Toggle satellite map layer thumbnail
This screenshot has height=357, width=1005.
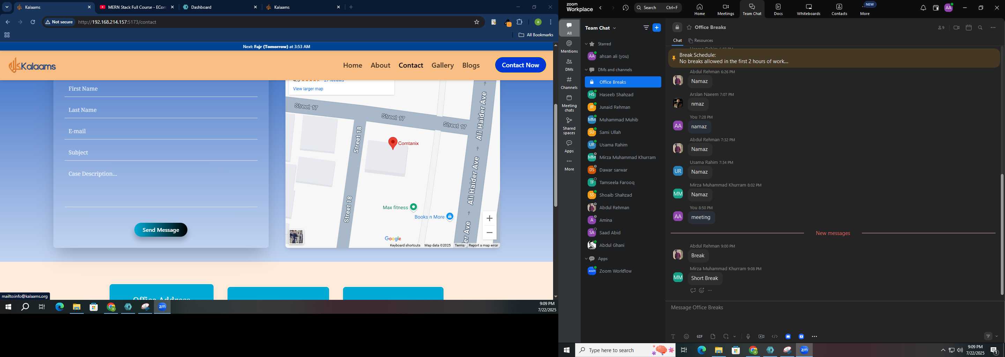point(296,237)
